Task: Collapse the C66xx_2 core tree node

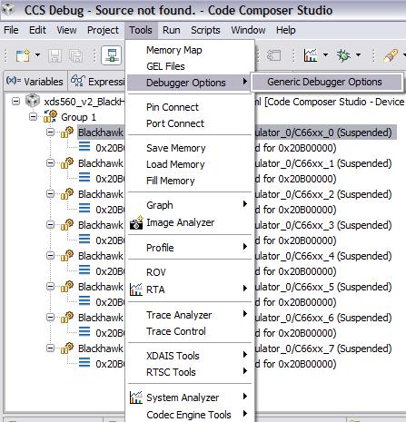Action: (x=51, y=193)
